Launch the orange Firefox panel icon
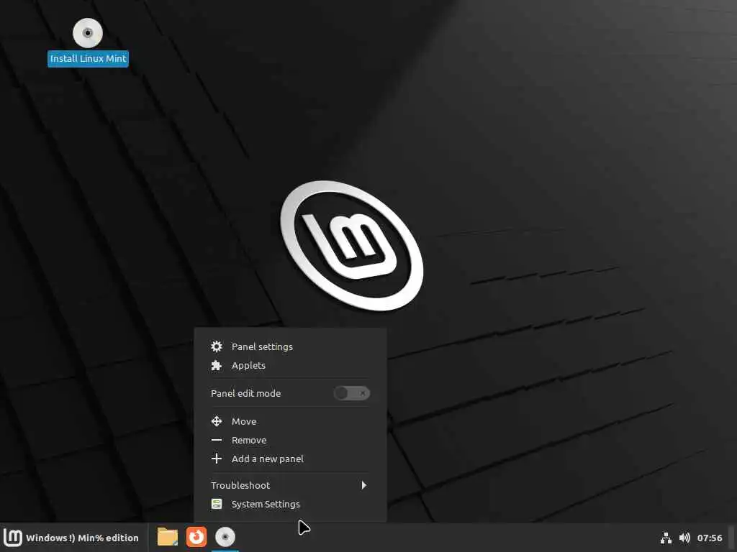 click(196, 537)
